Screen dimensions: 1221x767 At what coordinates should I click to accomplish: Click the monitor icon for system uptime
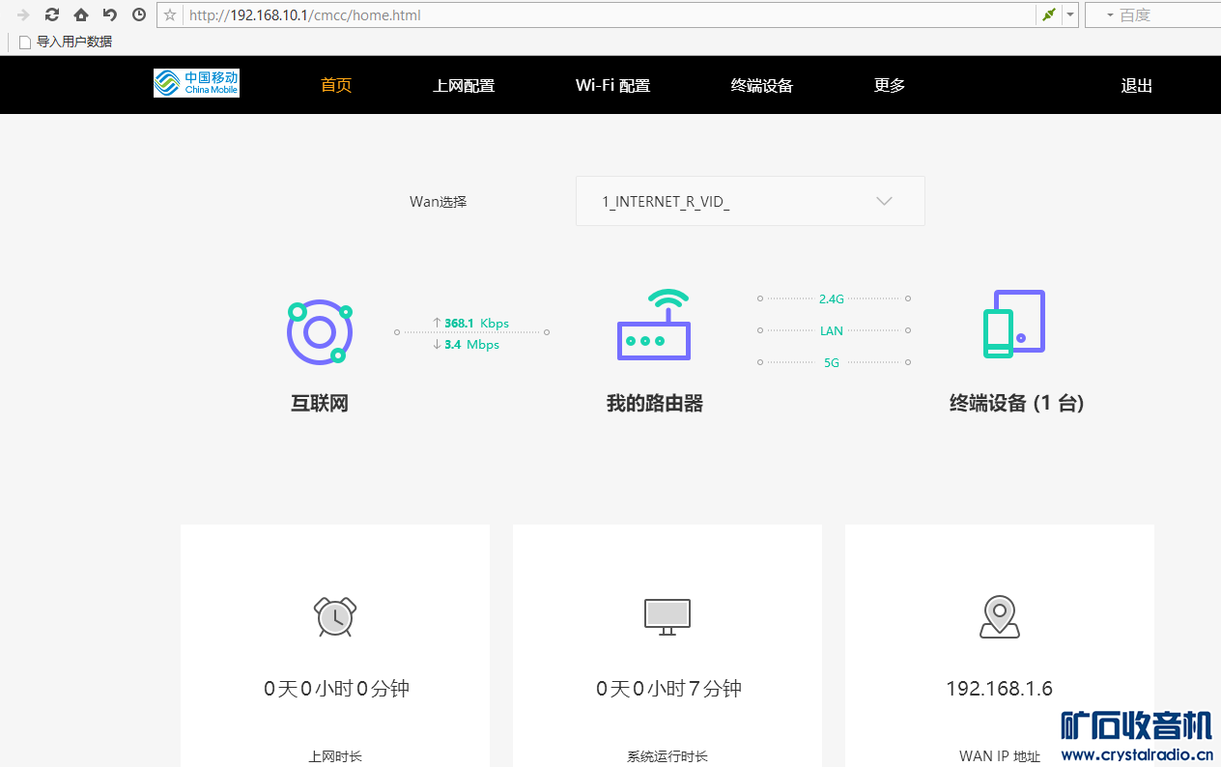coord(667,616)
